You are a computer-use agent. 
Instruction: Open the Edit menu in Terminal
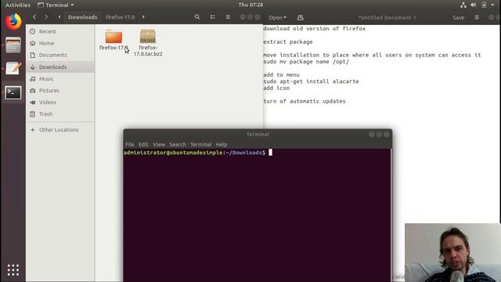143,144
